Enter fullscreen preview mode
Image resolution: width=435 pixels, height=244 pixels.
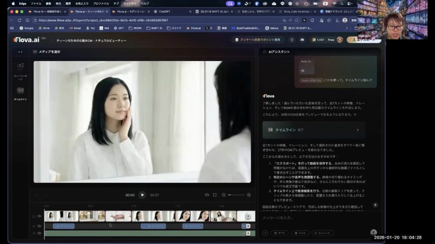215,195
